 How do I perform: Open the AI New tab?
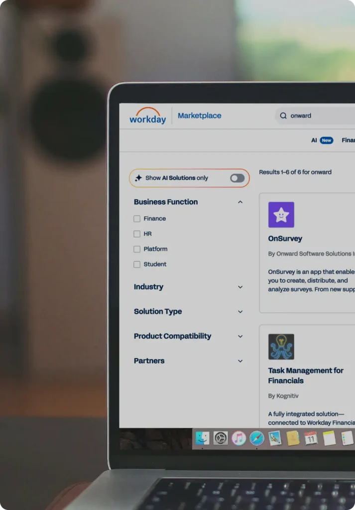coord(322,140)
